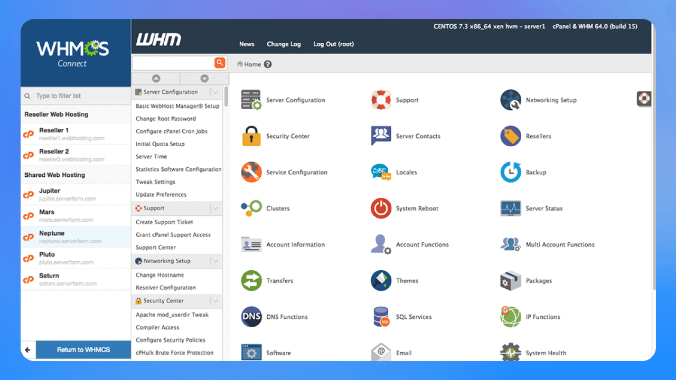Open the Change Log menu item
The height and width of the screenshot is (380, 676).
pyautogui.click(x=284, y=44)
